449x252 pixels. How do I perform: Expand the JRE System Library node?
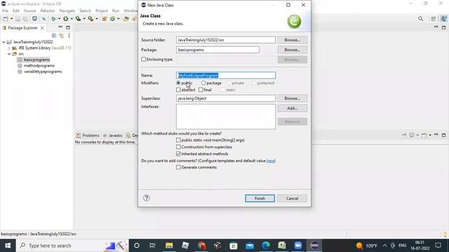coord(9,48)
